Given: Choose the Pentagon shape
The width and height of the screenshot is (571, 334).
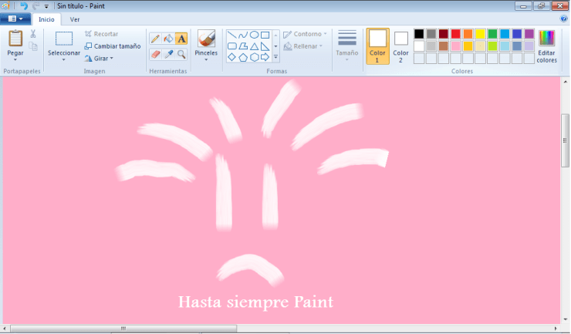Looking at the screenshot, I should (x=243, y=57).
